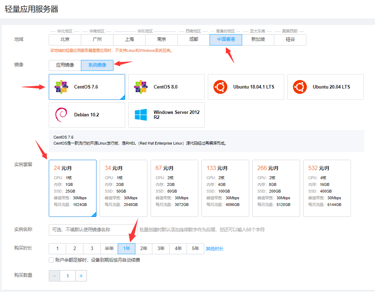The image size is (375, 292).
Task: Choose the Ubuntu 20.04 LTS image card
Action: point(325,87)
